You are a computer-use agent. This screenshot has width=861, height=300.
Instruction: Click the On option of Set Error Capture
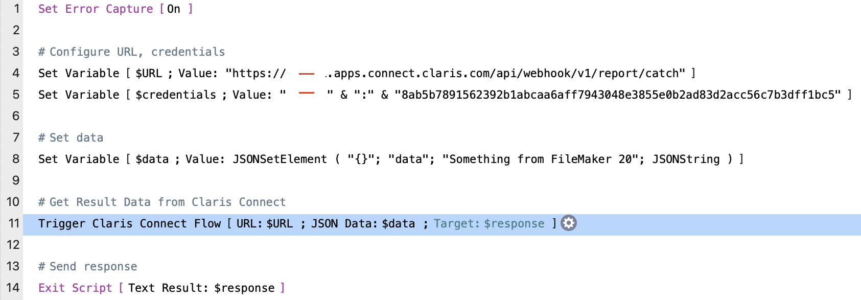point(174,9)
